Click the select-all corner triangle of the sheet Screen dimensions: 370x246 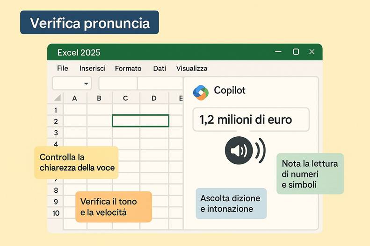pyautogui.click(x=58, y=98)
